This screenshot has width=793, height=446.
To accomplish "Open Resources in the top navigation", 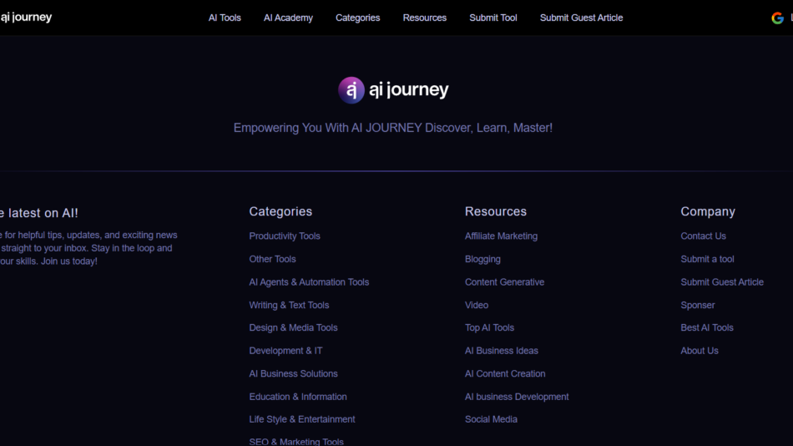I will tap(424, 18).
